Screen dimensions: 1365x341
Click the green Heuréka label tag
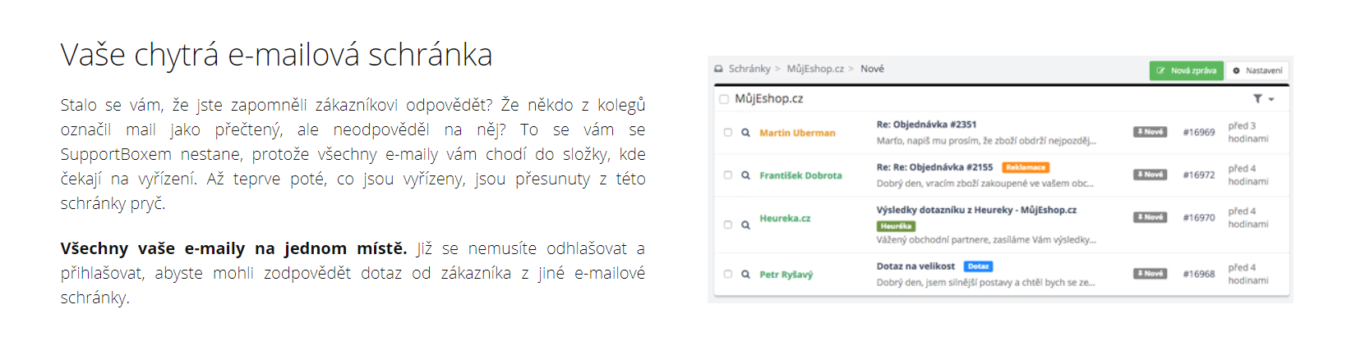click(x=896, y=226)
